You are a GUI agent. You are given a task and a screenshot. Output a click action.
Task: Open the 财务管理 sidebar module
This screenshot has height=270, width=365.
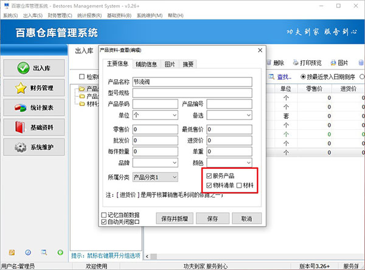click(34, 88)
